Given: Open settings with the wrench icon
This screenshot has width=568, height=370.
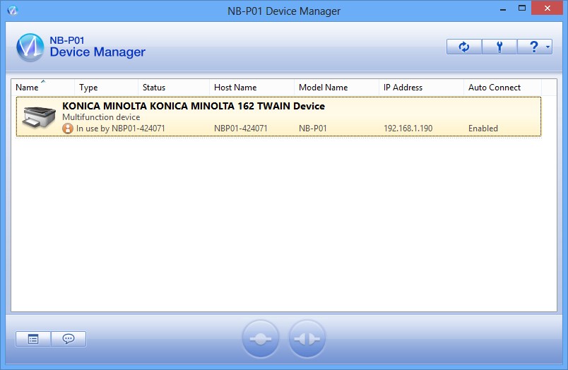Looking at the screenshot, I should [x=499, y=47].
